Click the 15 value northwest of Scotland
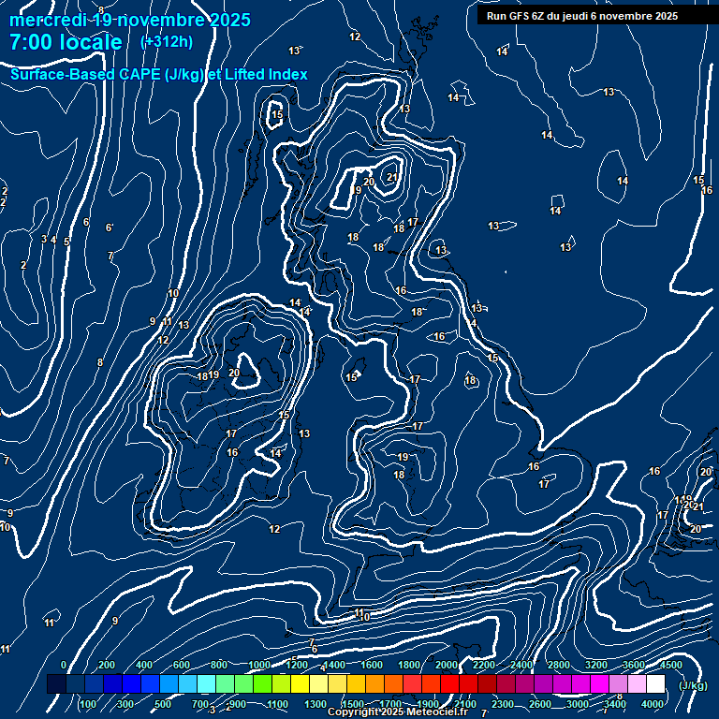The height and width of the screenshot is (719, 719). pyautogui.click(x=277, y=115)
